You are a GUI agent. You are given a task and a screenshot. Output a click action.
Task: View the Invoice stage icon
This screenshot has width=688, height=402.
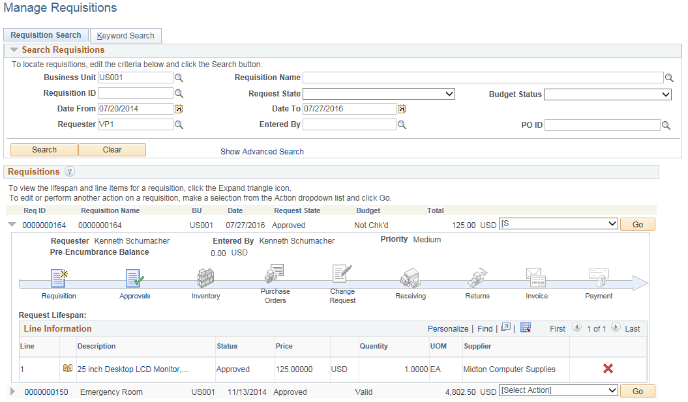[x=536, y=277]
